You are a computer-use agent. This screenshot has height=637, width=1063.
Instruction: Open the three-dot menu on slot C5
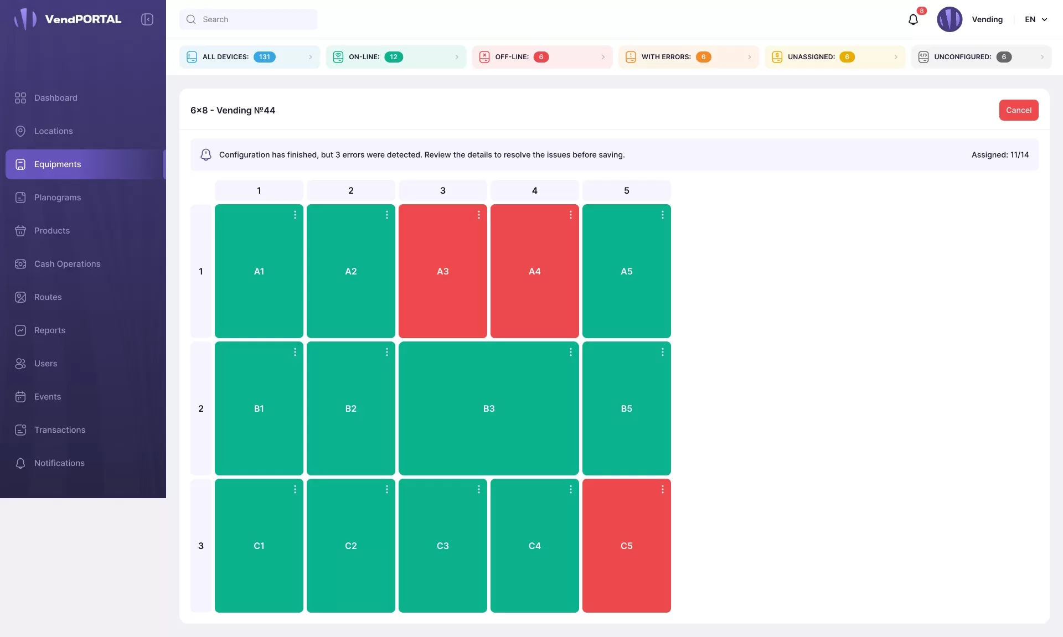[x=662, y=489]
